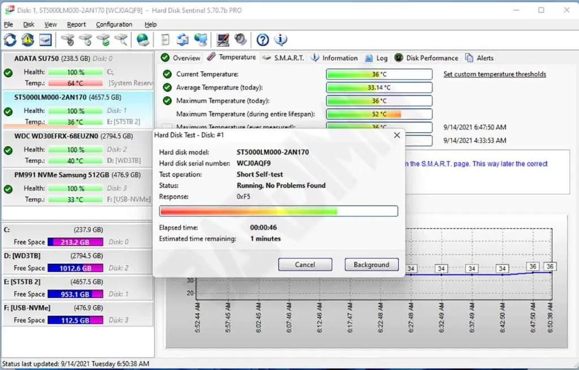Switch to the S.M.A.R.T. tab
This screenshot has width=579, height=370.
pyautogui.click(x=283, y=58)
